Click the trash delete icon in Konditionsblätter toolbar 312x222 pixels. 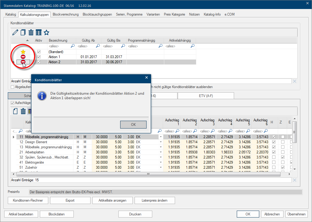pos(31,32)
